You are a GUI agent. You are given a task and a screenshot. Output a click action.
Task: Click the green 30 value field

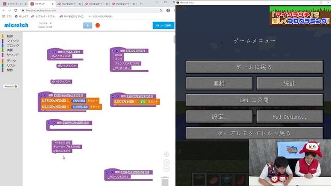click(x=143, y=102)
